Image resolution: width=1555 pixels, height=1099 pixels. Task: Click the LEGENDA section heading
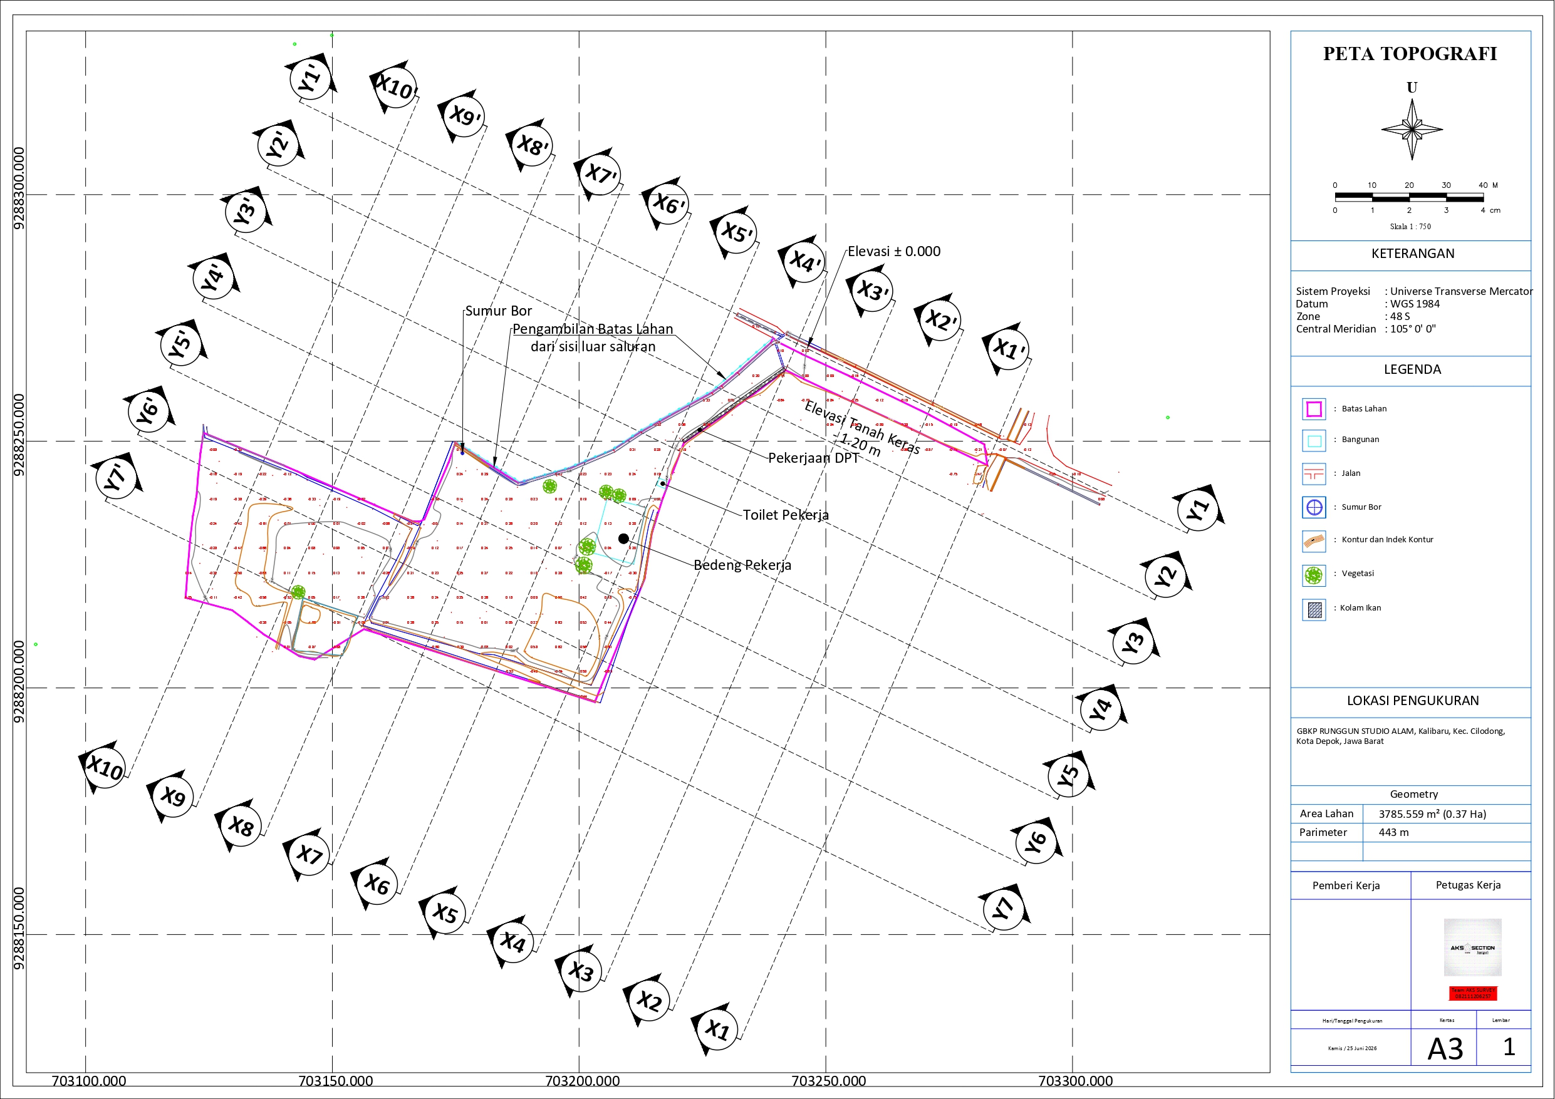tap(1412, 369)
